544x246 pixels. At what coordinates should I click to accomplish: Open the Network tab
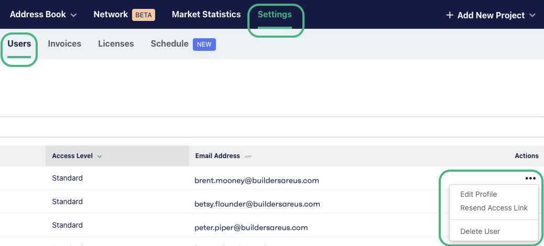pos(111,15)
